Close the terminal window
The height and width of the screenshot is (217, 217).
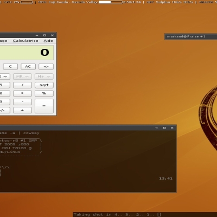click(172, 128)
